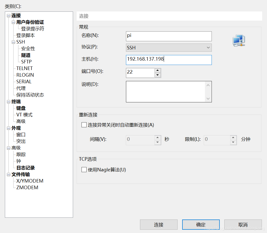Increase the port number with the up stepper
This screenshot has height=233, width=267.
pos(158,71)
